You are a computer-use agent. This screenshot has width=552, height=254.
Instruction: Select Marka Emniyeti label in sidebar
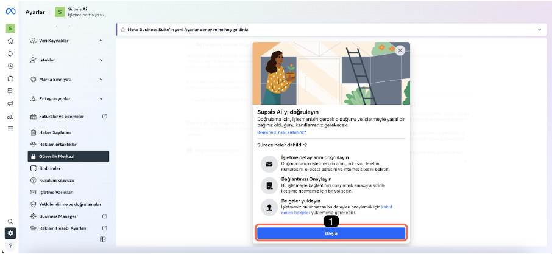pos(55,80)
